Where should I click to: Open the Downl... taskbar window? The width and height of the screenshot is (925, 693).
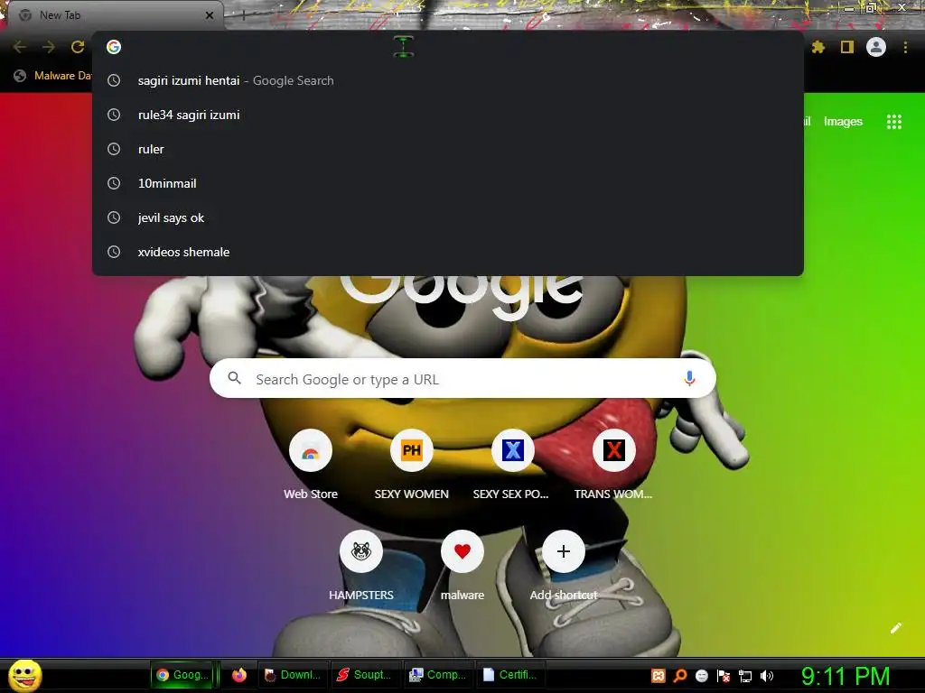tap(294, 675)
